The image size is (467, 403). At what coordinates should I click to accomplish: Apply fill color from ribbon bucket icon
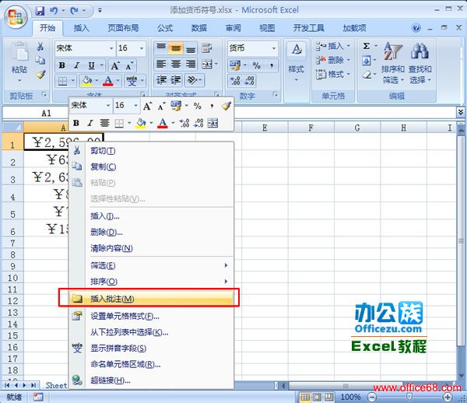(86, 81)
